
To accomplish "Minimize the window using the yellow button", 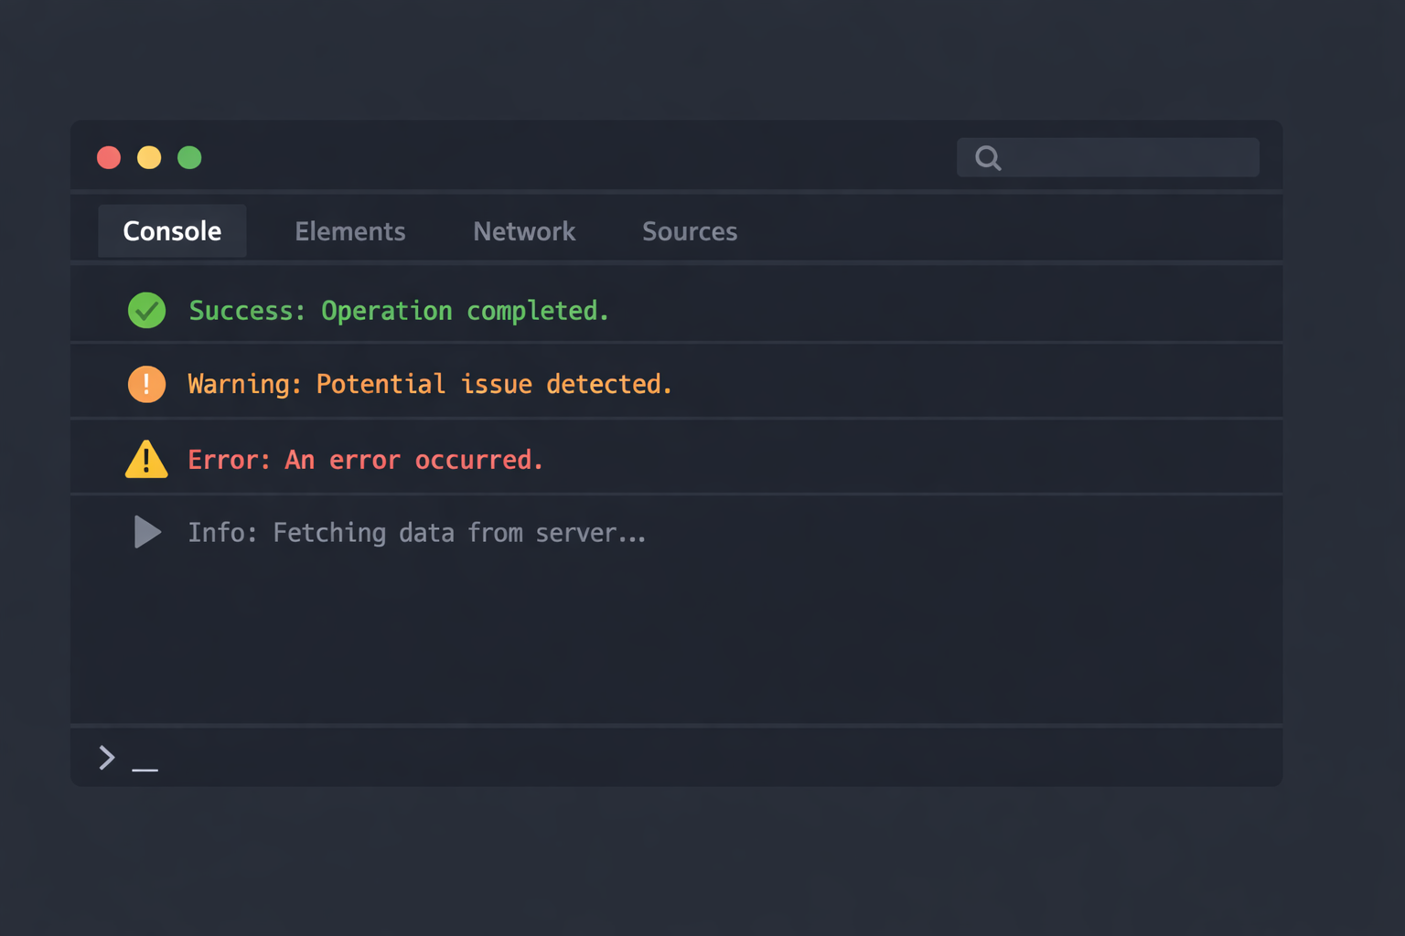I will [x=149, y=158].
